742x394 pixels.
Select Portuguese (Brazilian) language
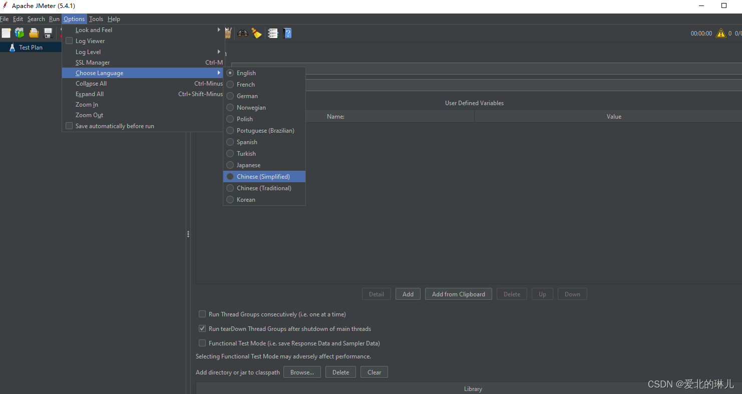coord(264,130)
